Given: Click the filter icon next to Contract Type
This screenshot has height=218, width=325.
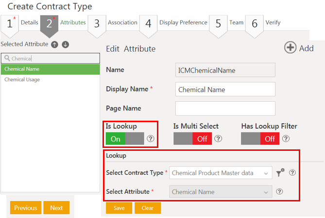Looking at the screenshot, I should (x=280, y=173).
